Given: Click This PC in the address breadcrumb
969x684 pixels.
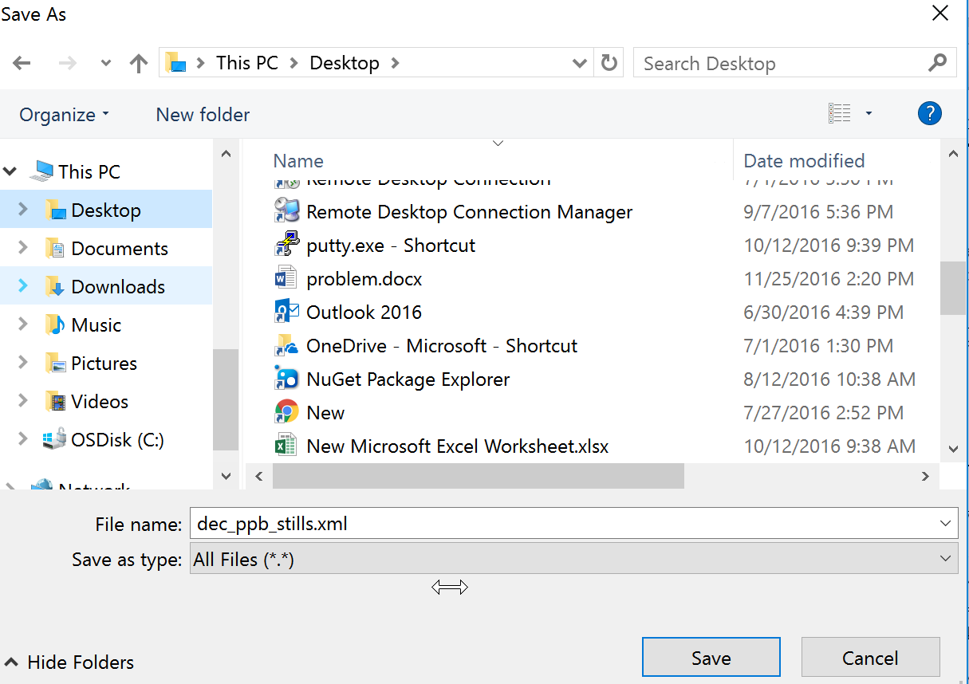Looking at the screenshot, I should (246, 62).
